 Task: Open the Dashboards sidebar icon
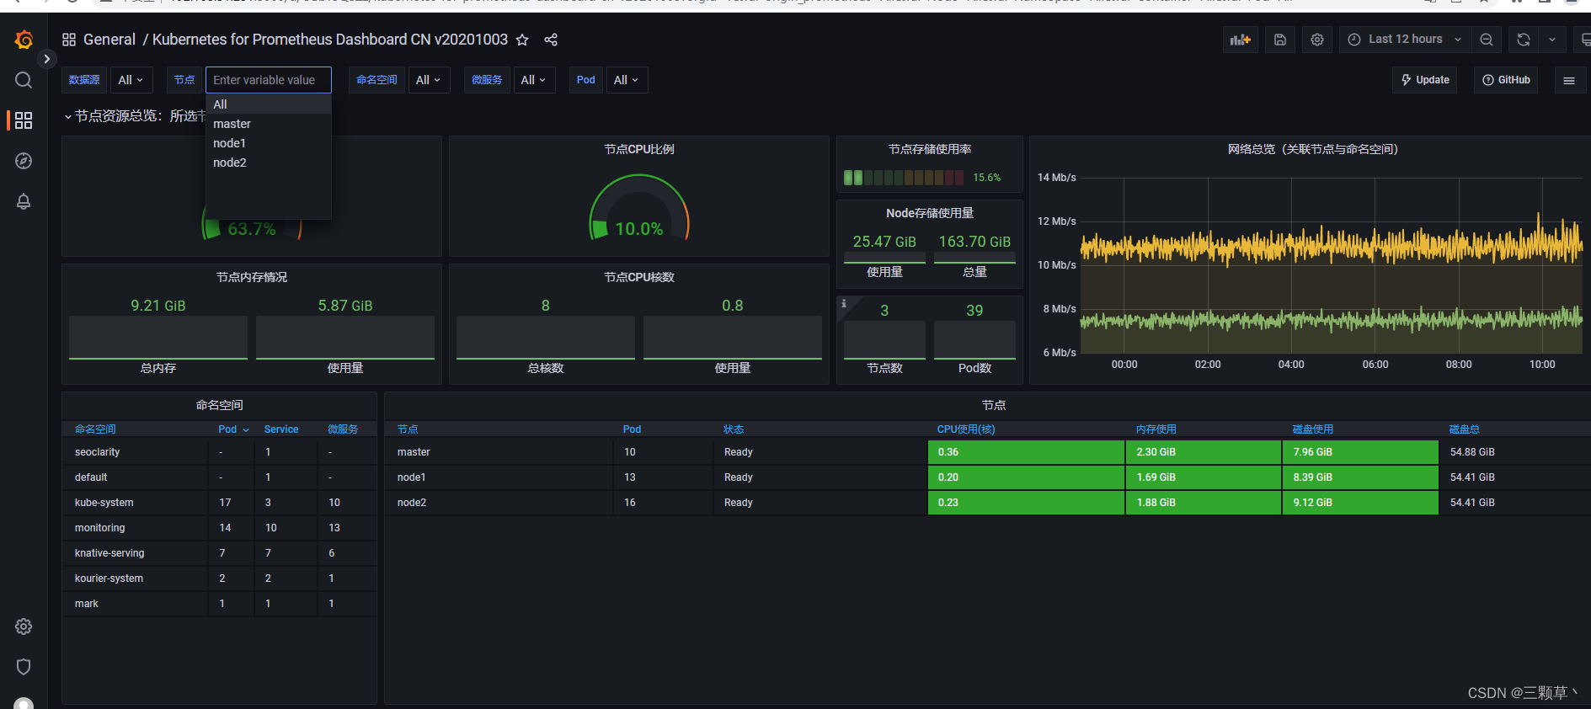pyautogui.click(x=24, y=120)
